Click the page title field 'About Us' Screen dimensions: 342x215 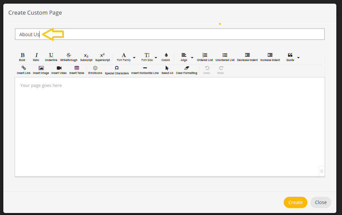coord(170,35)
